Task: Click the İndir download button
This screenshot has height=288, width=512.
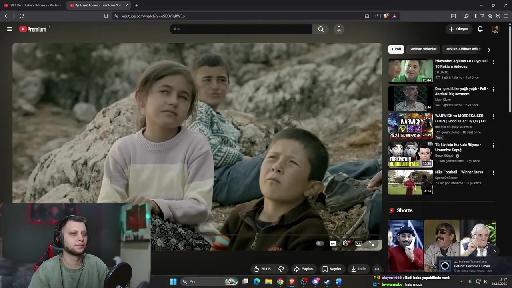Action: pos(358,269)
